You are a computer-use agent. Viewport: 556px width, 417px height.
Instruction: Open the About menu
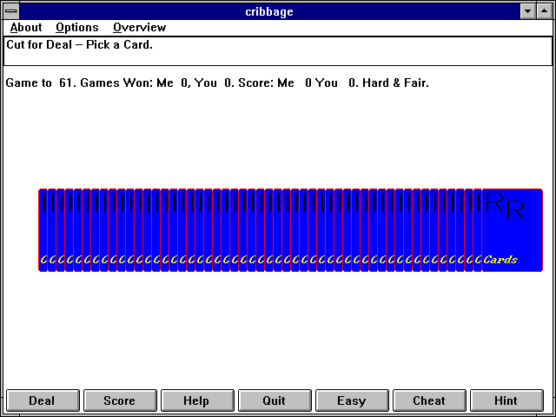[26, 27]
